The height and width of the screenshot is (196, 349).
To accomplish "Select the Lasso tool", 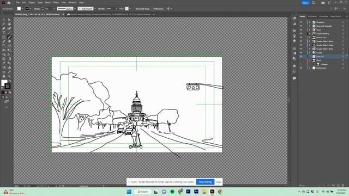I will (9, 24).
